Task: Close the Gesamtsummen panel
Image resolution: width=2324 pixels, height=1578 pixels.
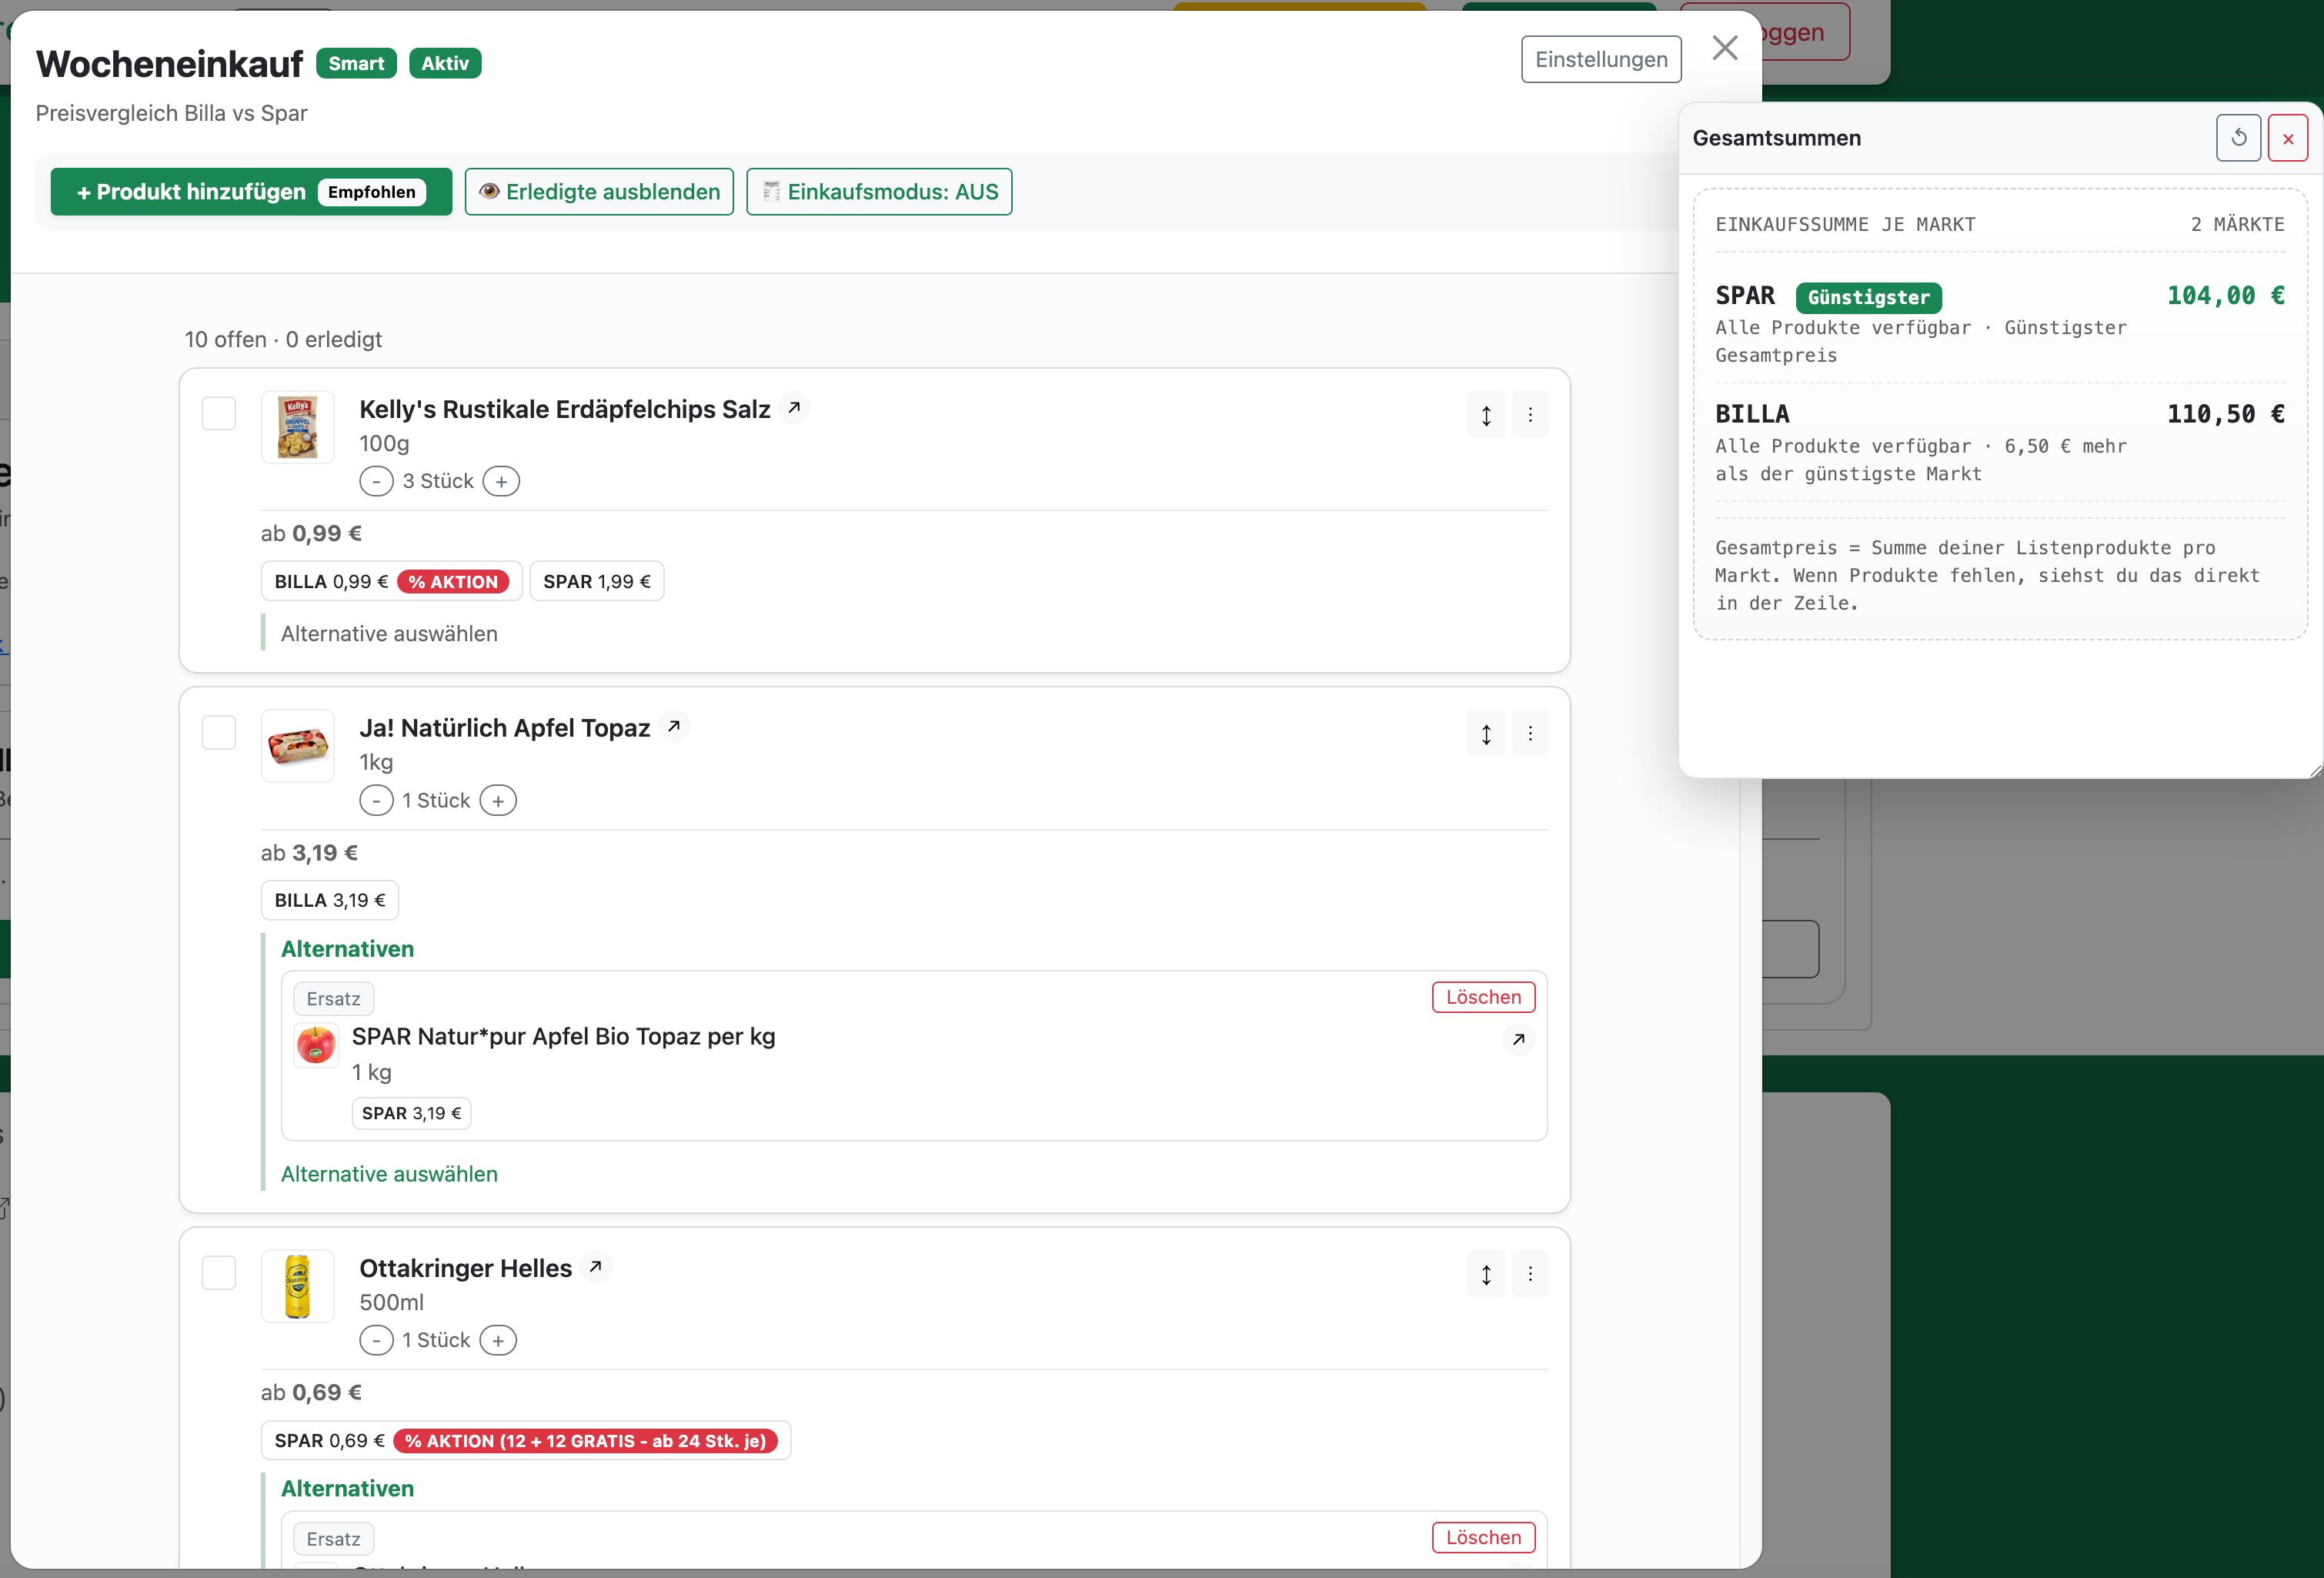Action: (2288, 138)
